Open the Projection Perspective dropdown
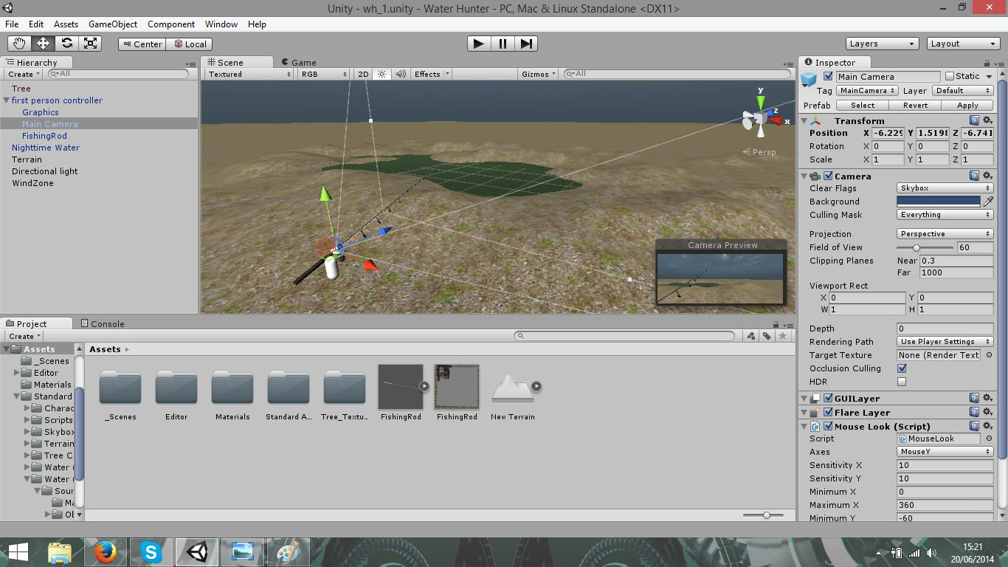1008x567 pixels. [945, 234]
